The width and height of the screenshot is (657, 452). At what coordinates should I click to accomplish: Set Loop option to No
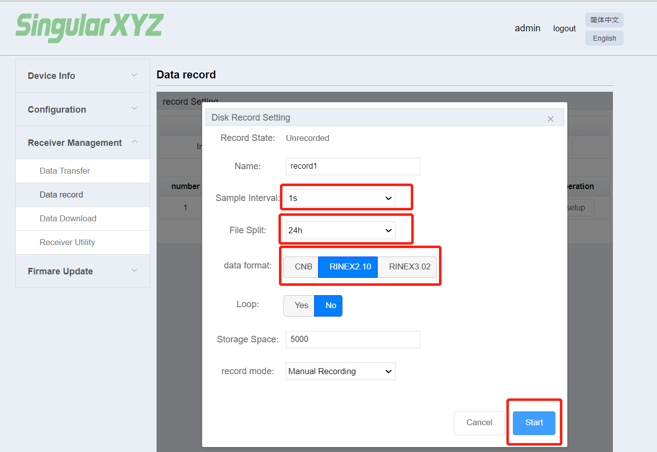tap(330, 306)
